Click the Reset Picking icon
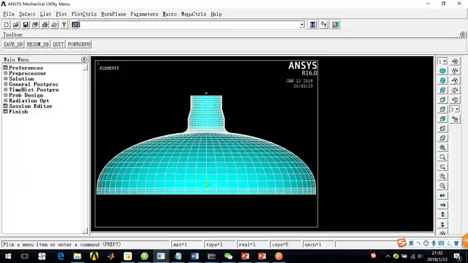This screenshot has width=468, height=263. 324,25
